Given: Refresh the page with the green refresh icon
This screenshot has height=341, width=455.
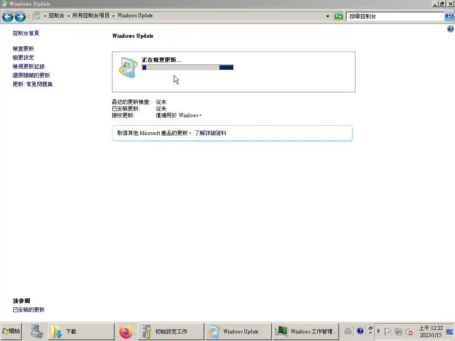Looking at the screenshot, I should 339,16.
